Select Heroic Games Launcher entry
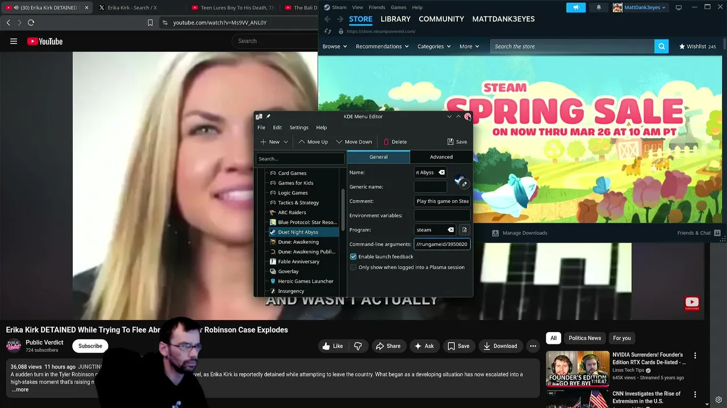 click(x=306, y=282)
